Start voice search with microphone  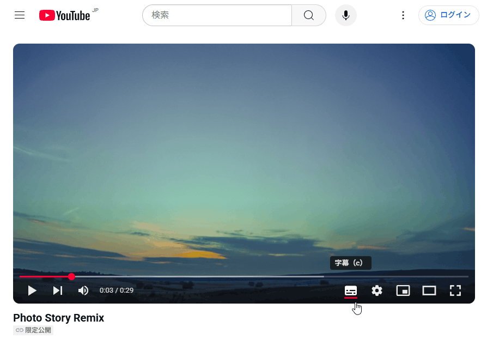[x=346, y=15]
